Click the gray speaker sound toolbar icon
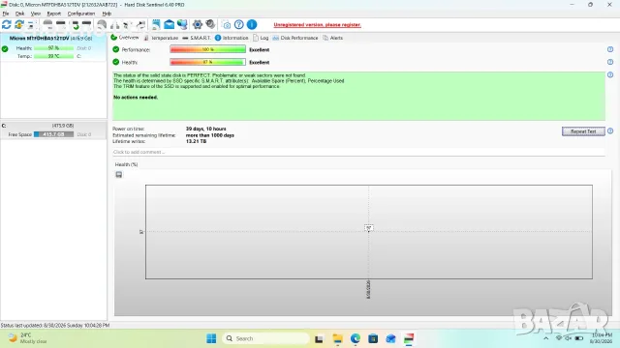Image resolution: width=620 pixels, height=348 pixels. pos(210,24)
